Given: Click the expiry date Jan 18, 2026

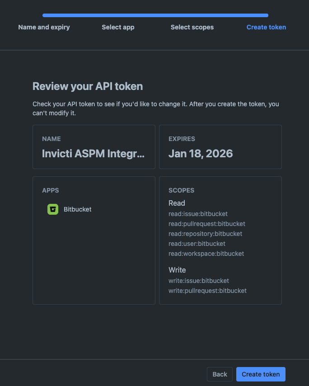Looking at the screenshot, I should [x=201, y=154].
